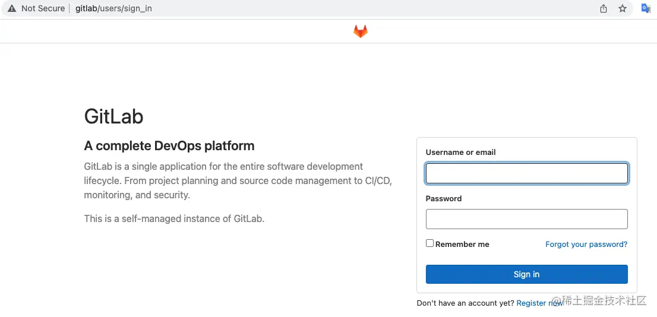657x317 pixels.
Task: Follow the Register now link
Action: pos(539,303)
